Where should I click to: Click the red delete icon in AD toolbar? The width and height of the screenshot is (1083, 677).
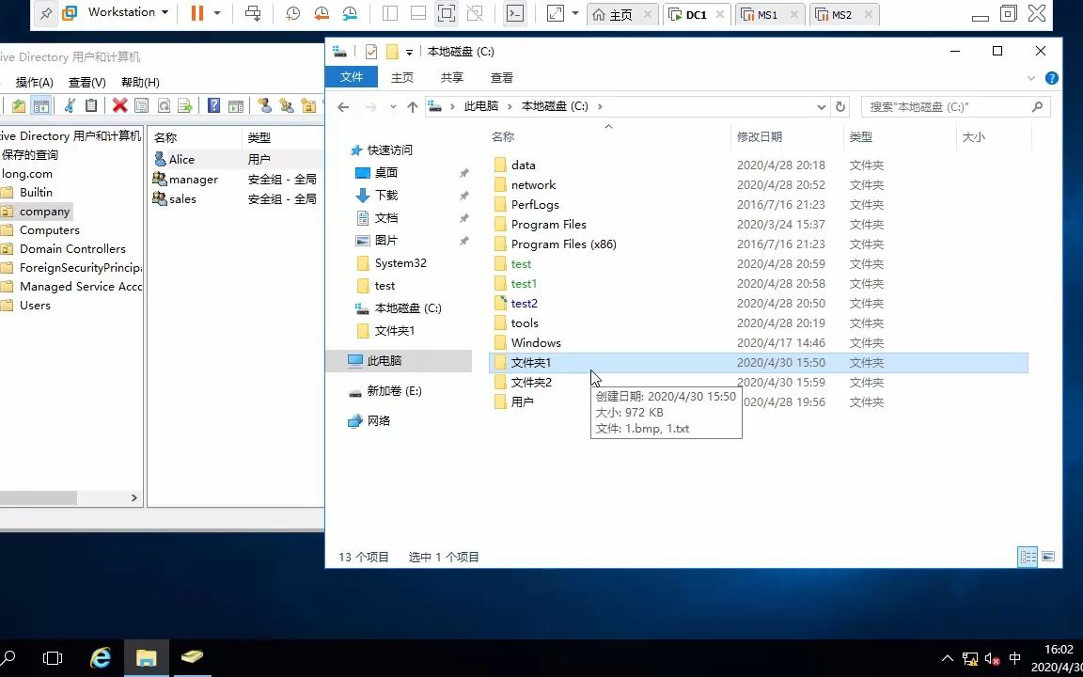tap(120, 105)
